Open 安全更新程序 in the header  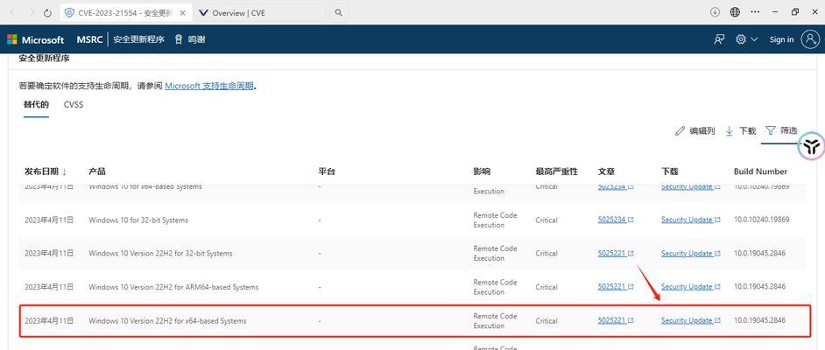point(139,39)
